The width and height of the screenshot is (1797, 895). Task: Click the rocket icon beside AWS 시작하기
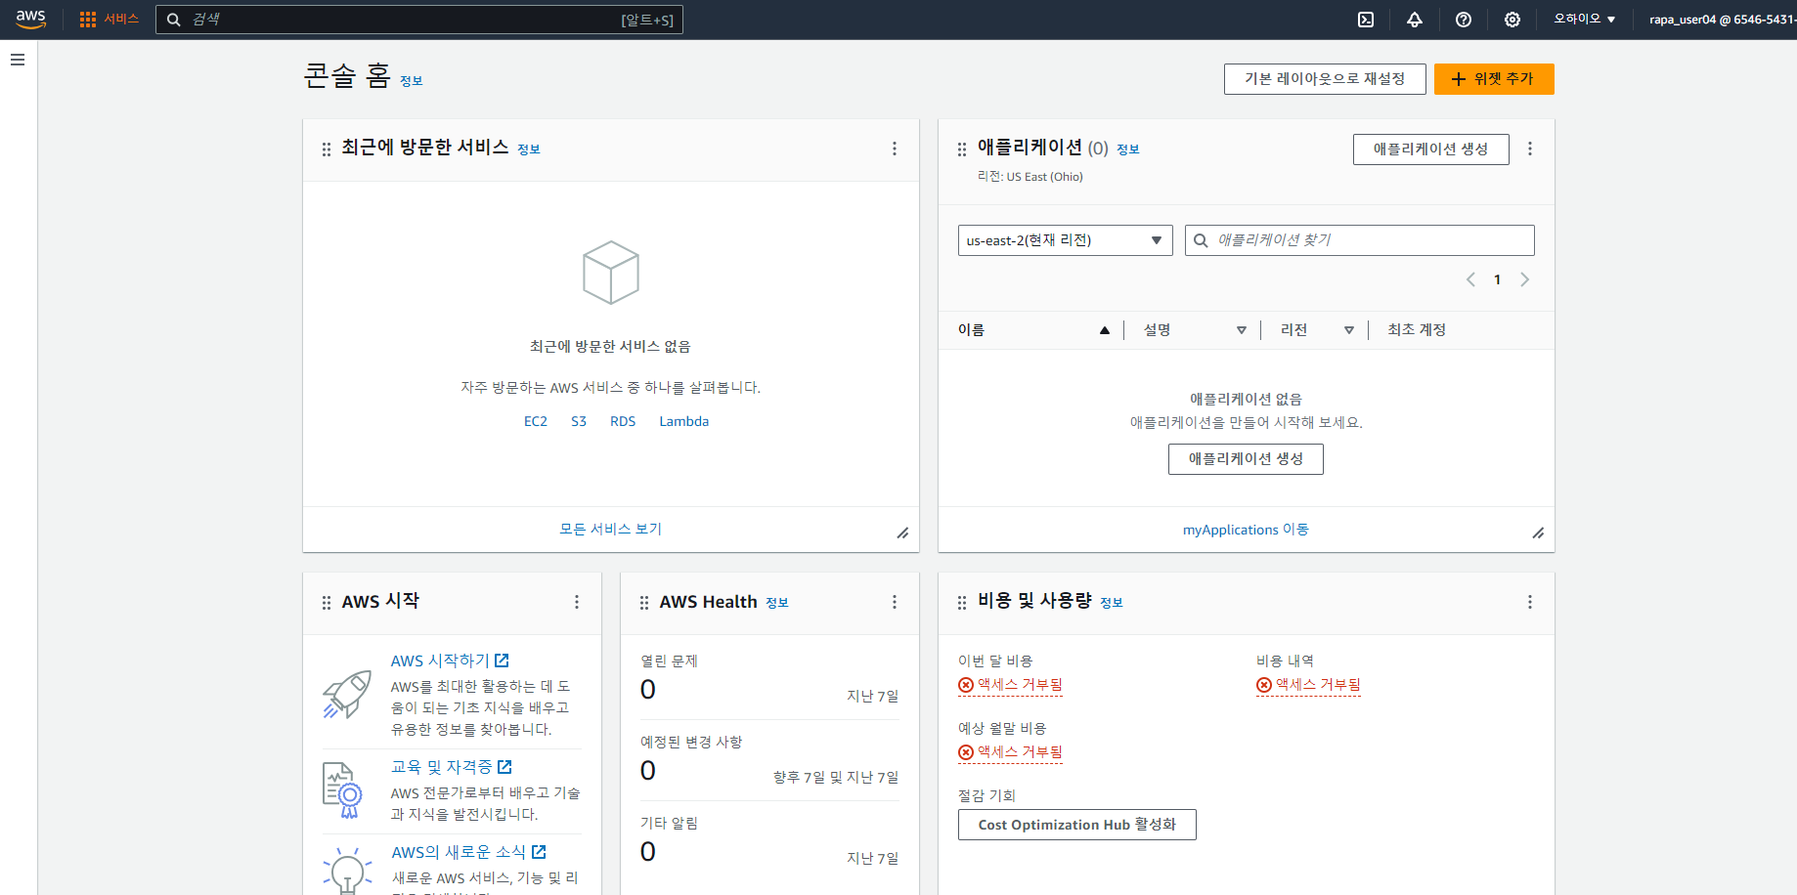(x=347, y=695)
